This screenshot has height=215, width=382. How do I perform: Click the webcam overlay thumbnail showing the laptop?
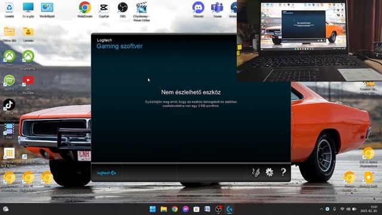pos(309,41)
